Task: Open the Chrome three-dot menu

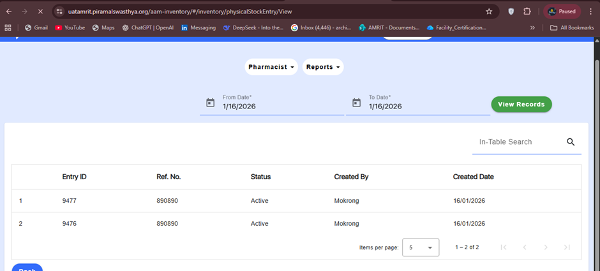Action: [590, 11]
